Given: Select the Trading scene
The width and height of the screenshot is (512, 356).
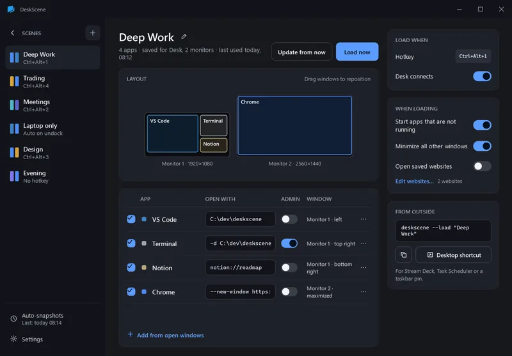Looking at the screenshot, I should (52, 81).
